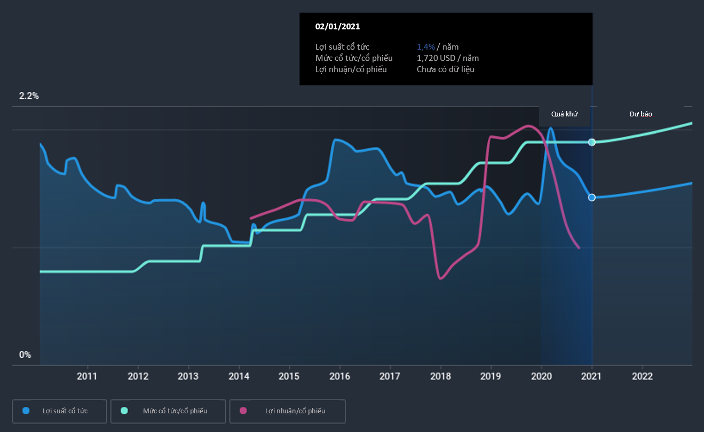This screenshot has width=704, height=432.
Task: Toggle the Lợi suất cổ tức legend button
Action: pyautogui.click(x=59, y=411)
